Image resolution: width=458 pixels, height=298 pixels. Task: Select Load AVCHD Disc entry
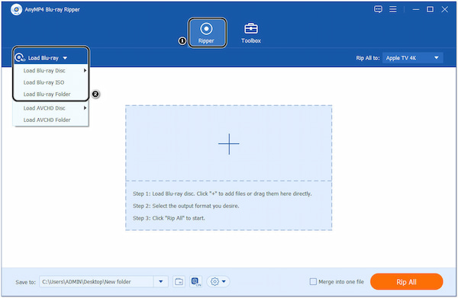50,108
